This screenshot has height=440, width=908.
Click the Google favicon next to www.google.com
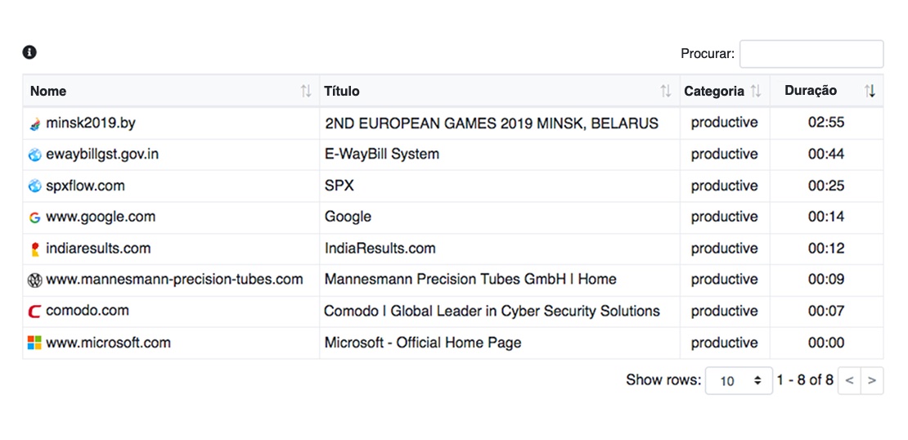click(x=34, y=218)
